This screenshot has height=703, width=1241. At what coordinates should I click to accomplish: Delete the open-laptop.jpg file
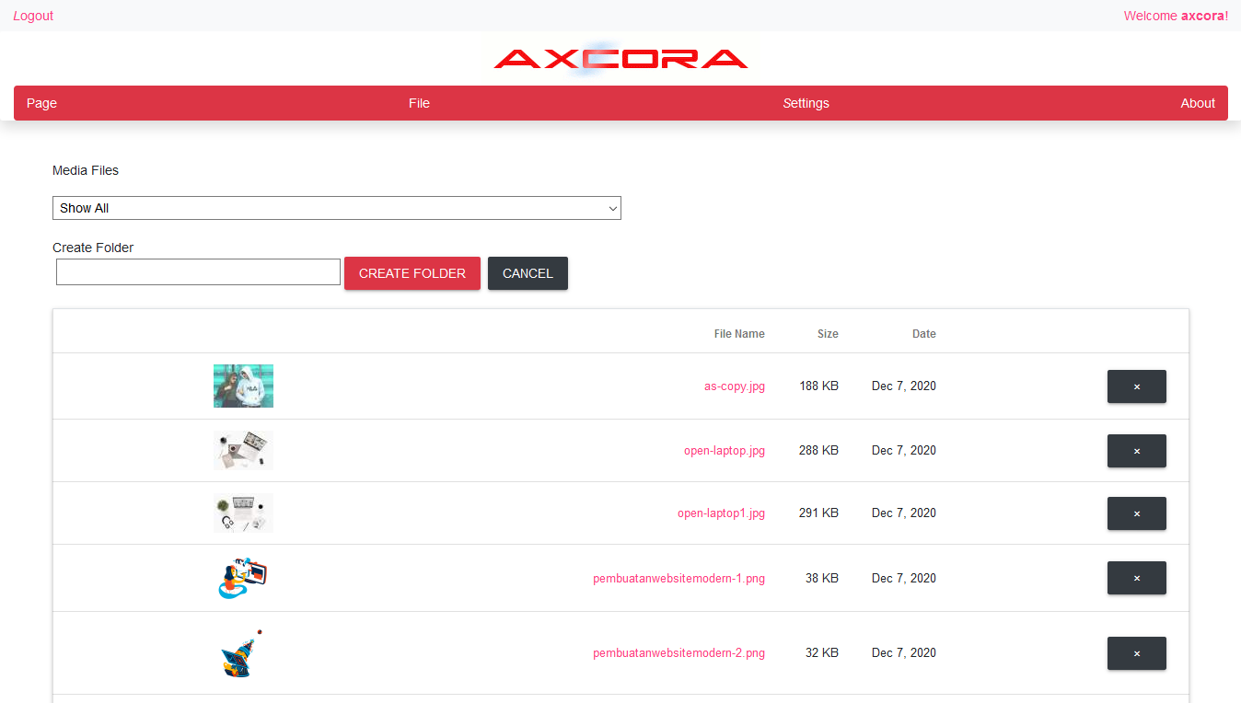(1136, 451)
